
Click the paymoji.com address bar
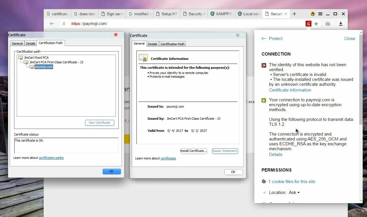point(184,24)
